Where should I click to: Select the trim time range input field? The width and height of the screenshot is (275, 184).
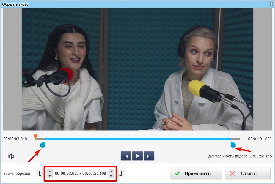pos(80,174)
